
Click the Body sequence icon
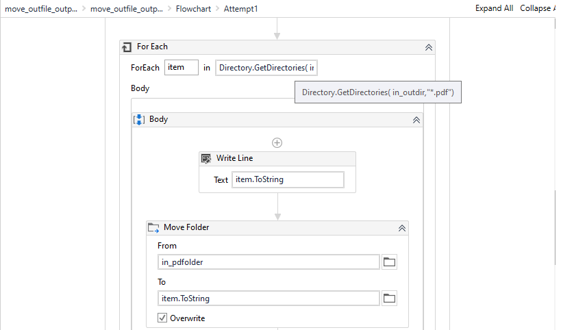point(138,119)
